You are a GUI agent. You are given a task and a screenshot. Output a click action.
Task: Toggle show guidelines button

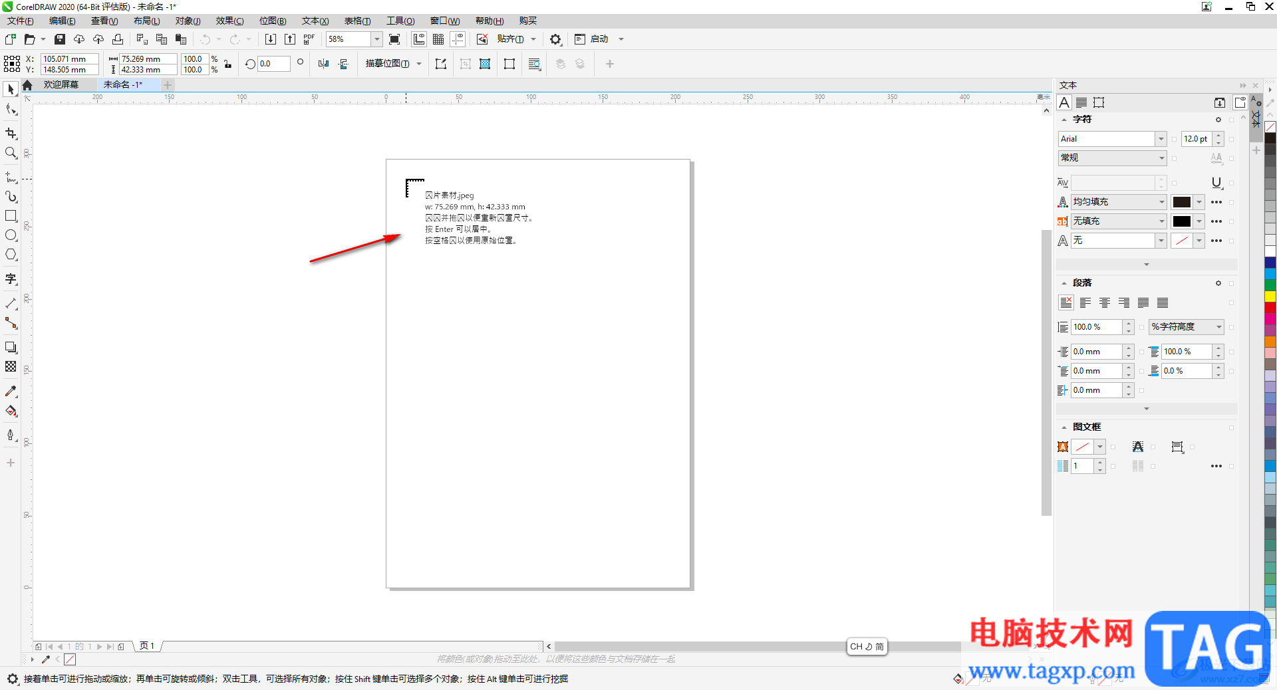point(458,39)
